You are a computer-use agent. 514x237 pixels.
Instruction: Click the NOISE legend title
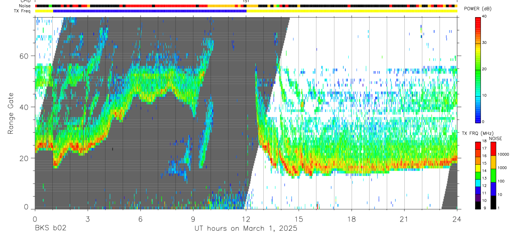[496, 138]
